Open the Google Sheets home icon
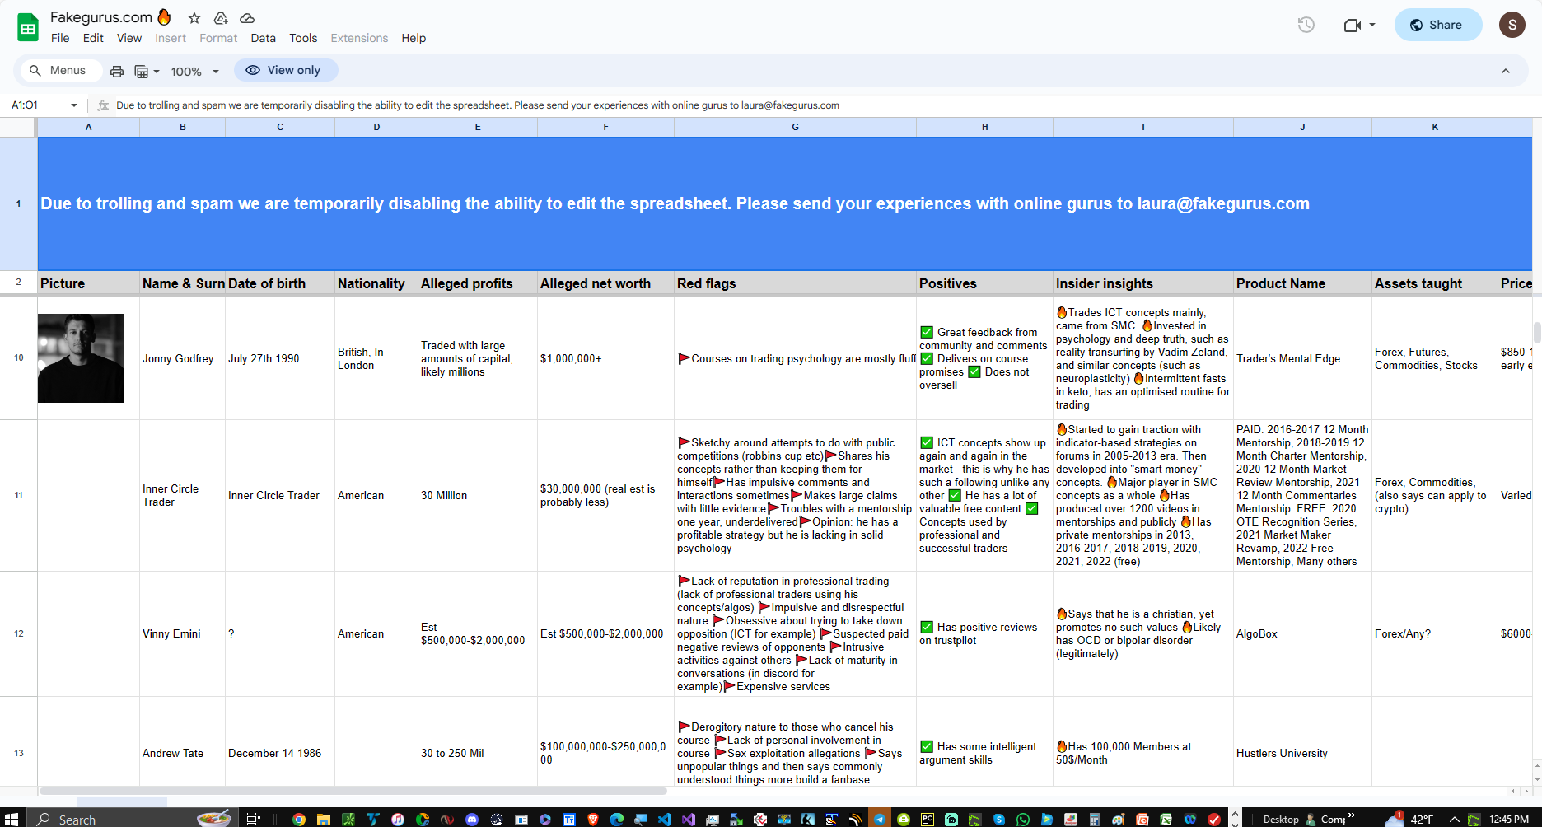This screenshot has width=1542, height=827. 28,27
